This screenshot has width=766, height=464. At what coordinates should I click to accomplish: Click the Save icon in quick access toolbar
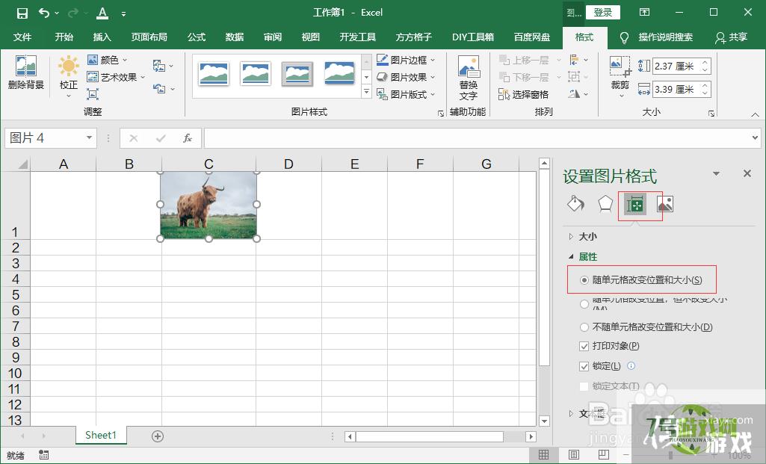tap(22, 13)
